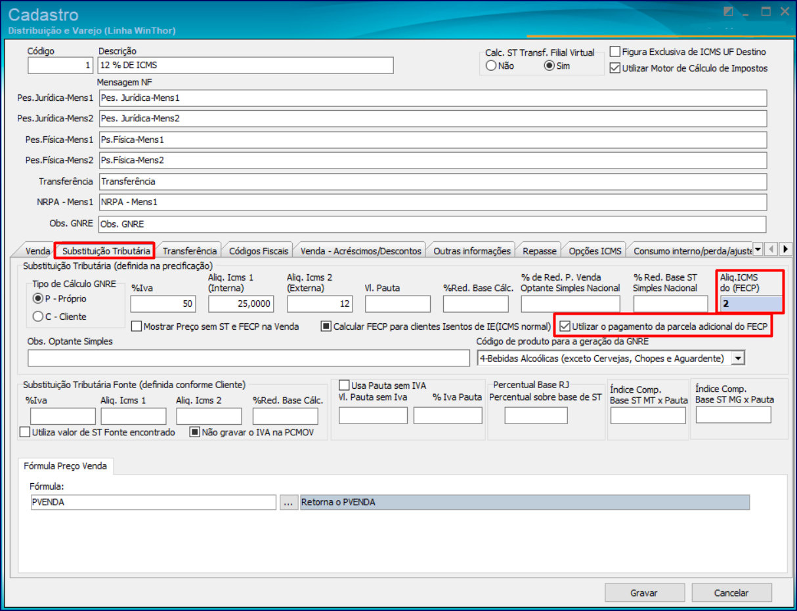Click the Pes.Jurídica-Mens1 message field

[433, 98]
